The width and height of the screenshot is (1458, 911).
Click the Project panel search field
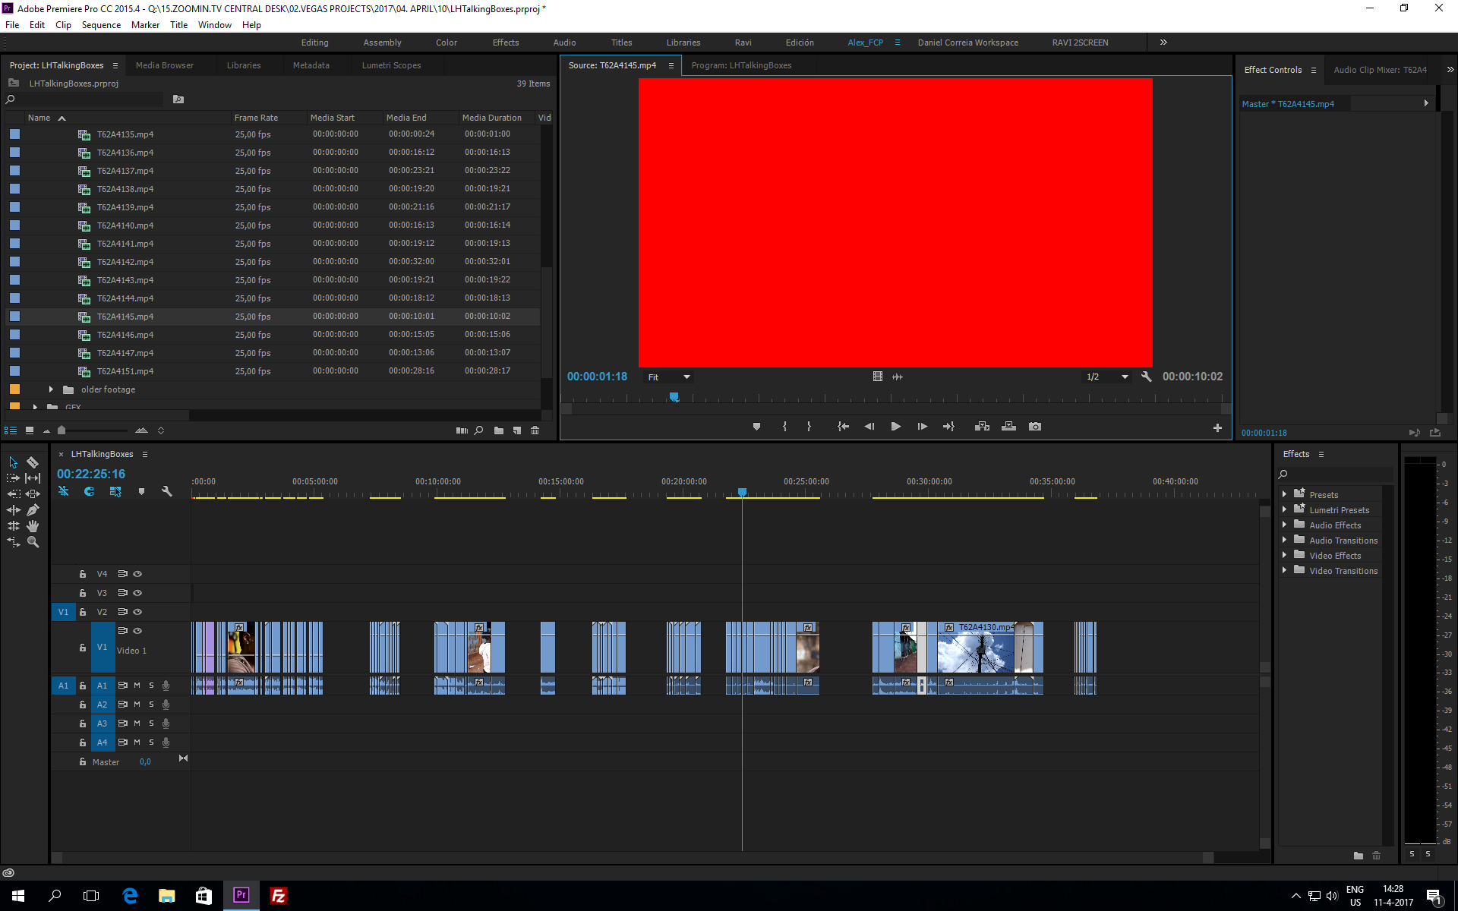click(84, 99)
